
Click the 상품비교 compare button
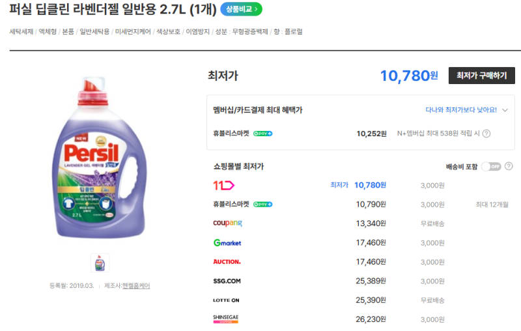(241, 9)
